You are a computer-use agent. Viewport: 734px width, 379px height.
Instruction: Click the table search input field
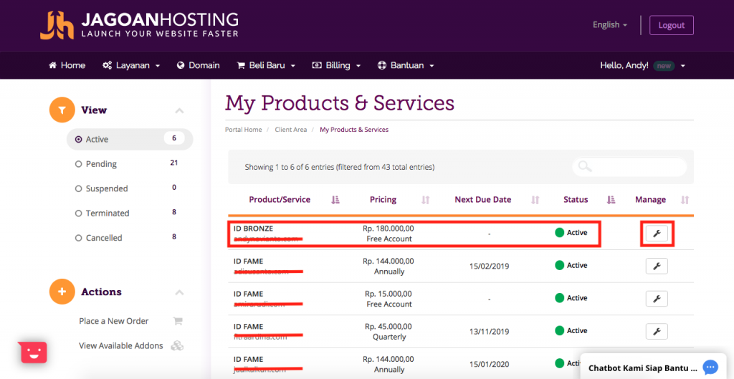coord(629,166)
